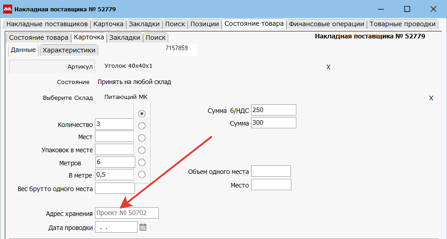Open the Артикул selector Уголок 40х40х1
Screen dimensions: 447x239
[128, 66]
